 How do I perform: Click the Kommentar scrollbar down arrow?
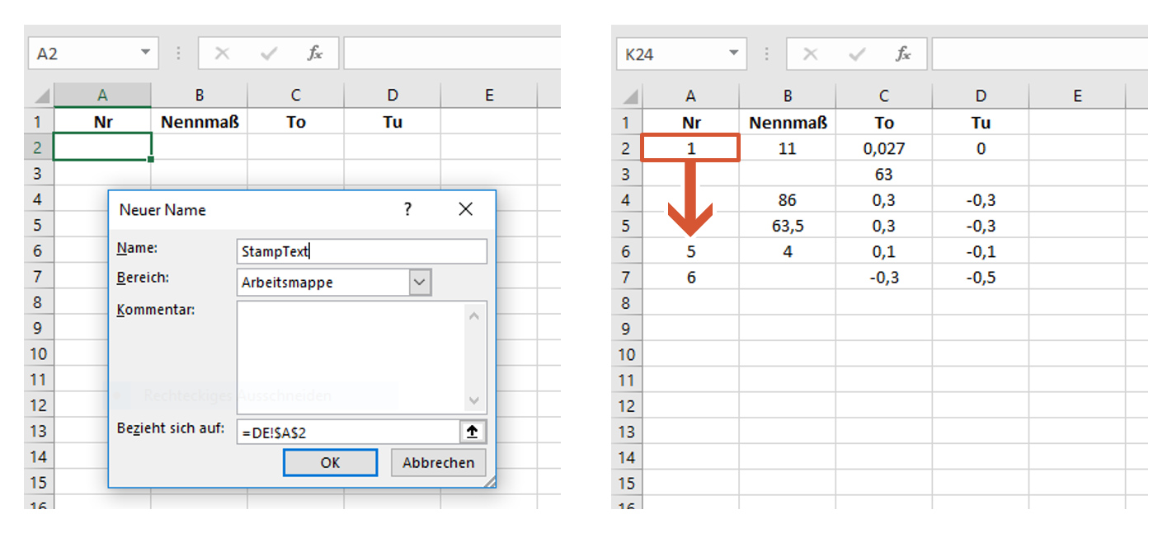(474, 400)
